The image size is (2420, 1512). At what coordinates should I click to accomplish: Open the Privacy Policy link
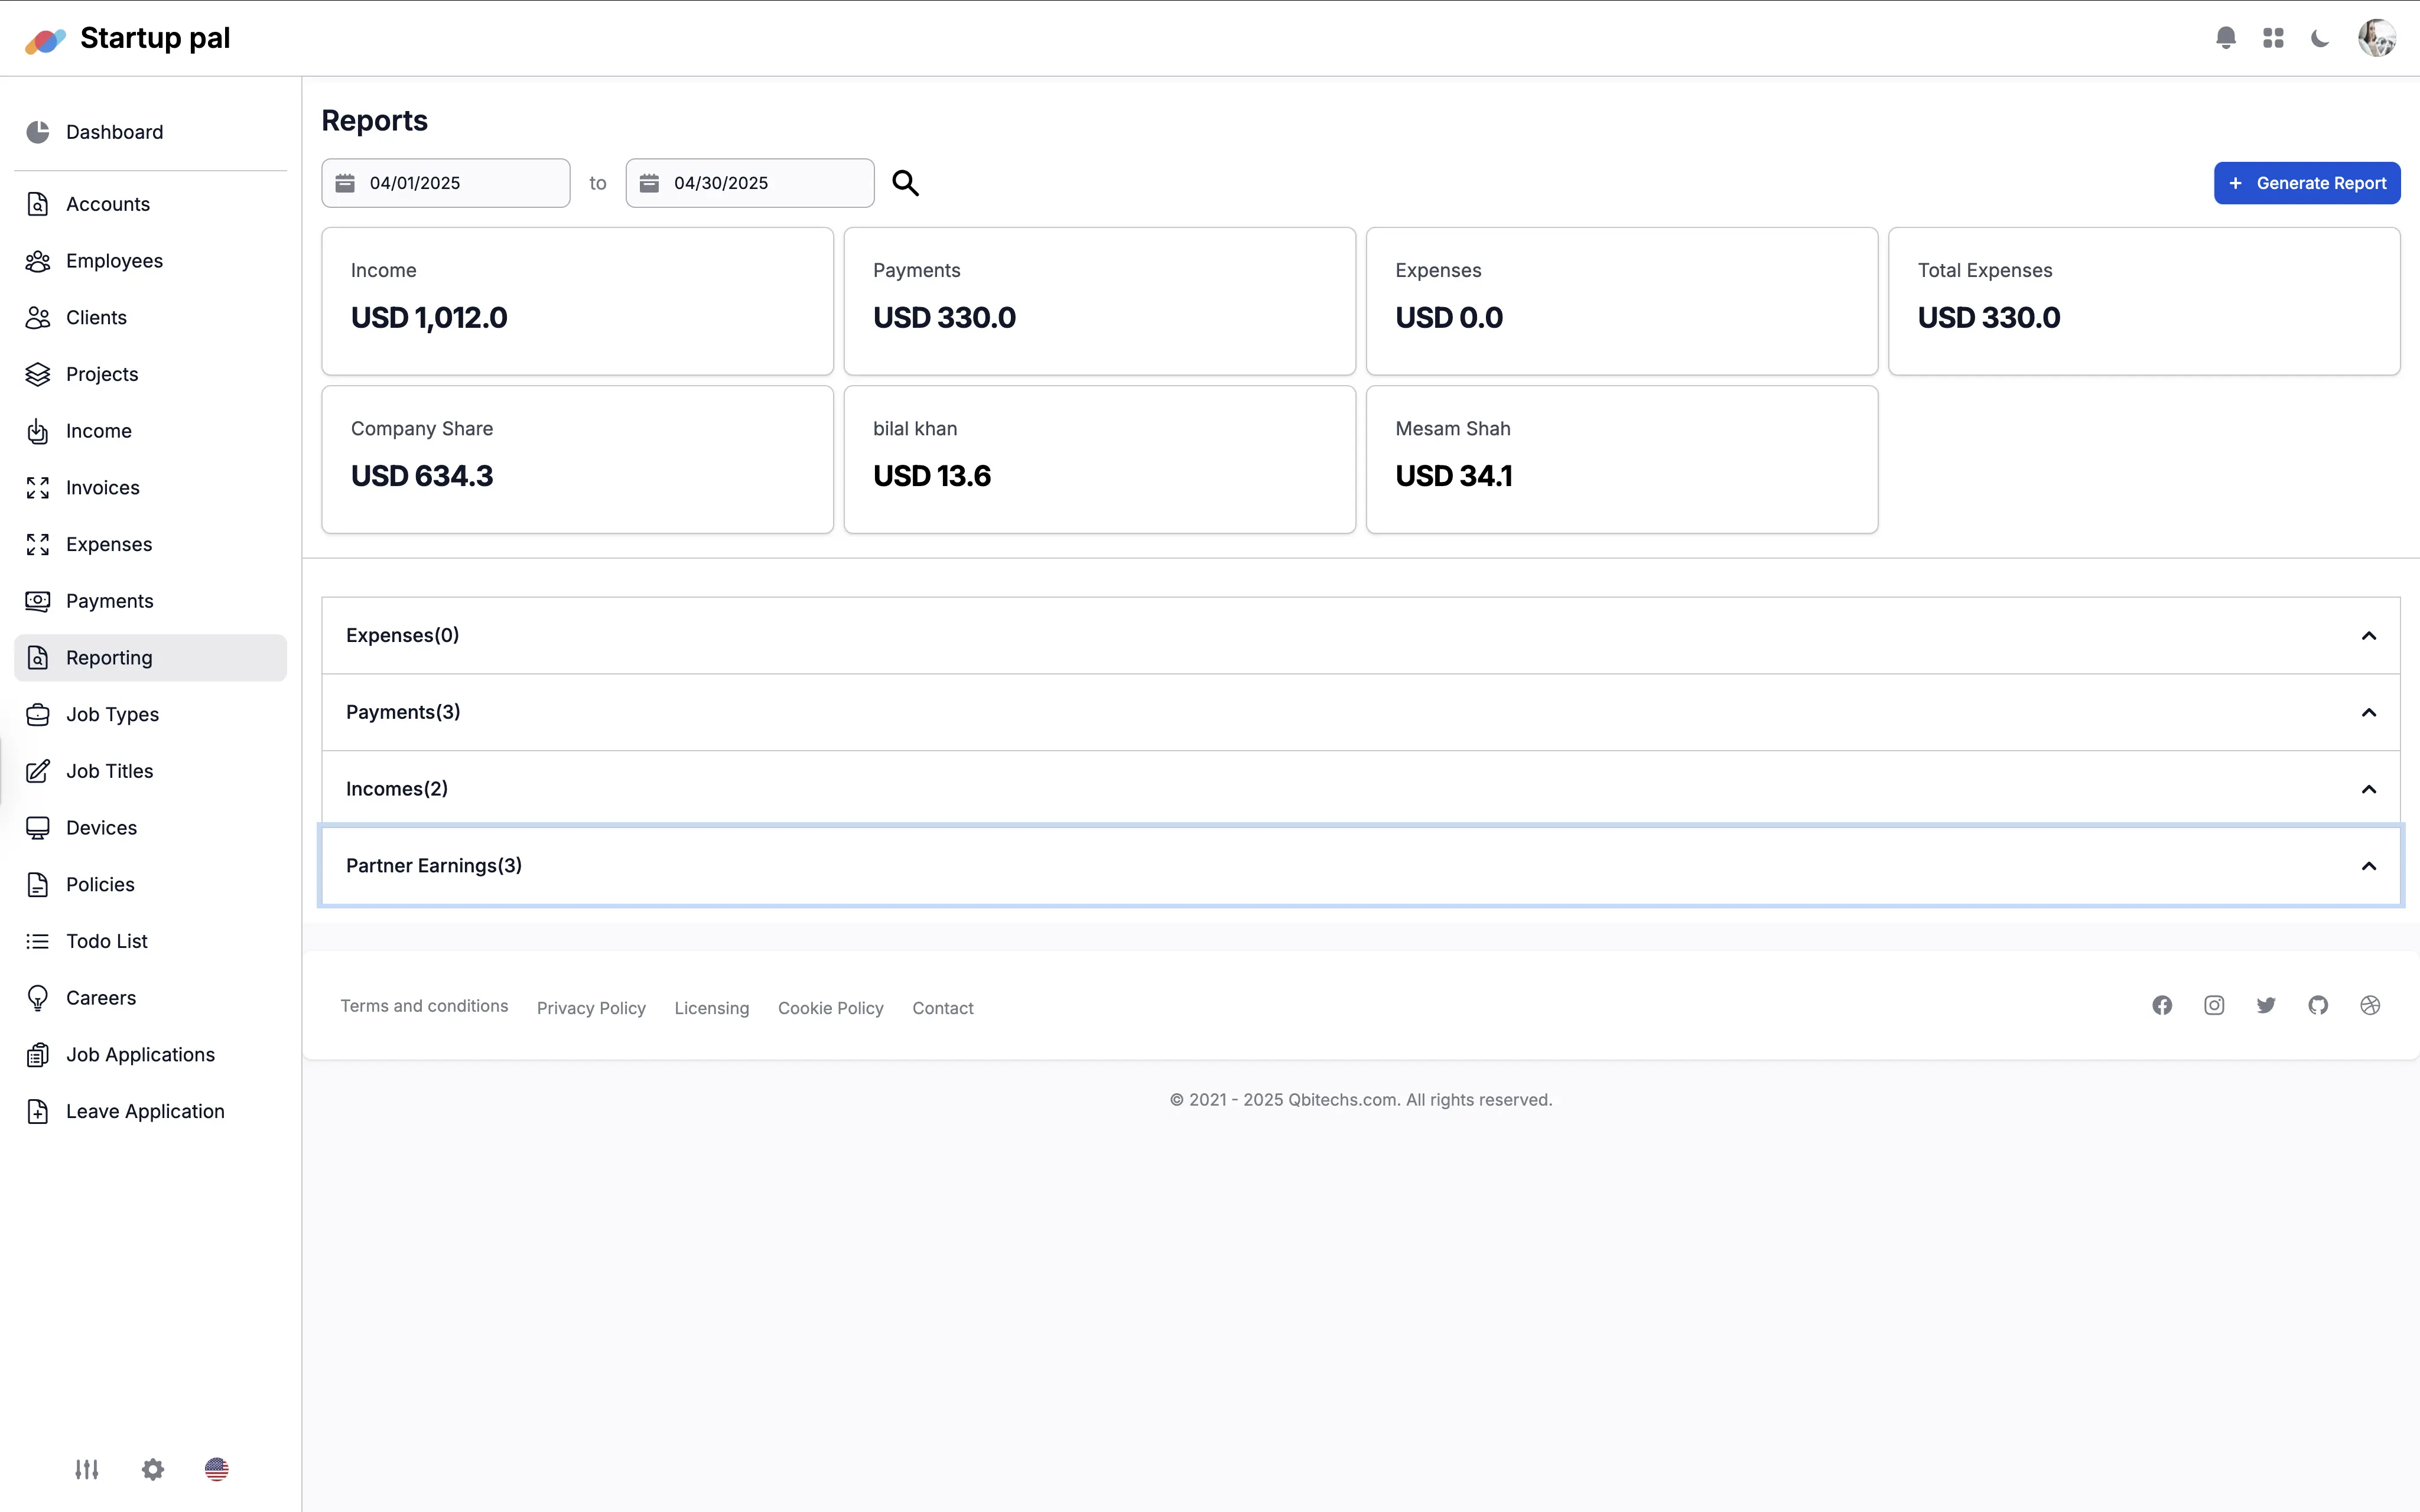point(591,1008)
